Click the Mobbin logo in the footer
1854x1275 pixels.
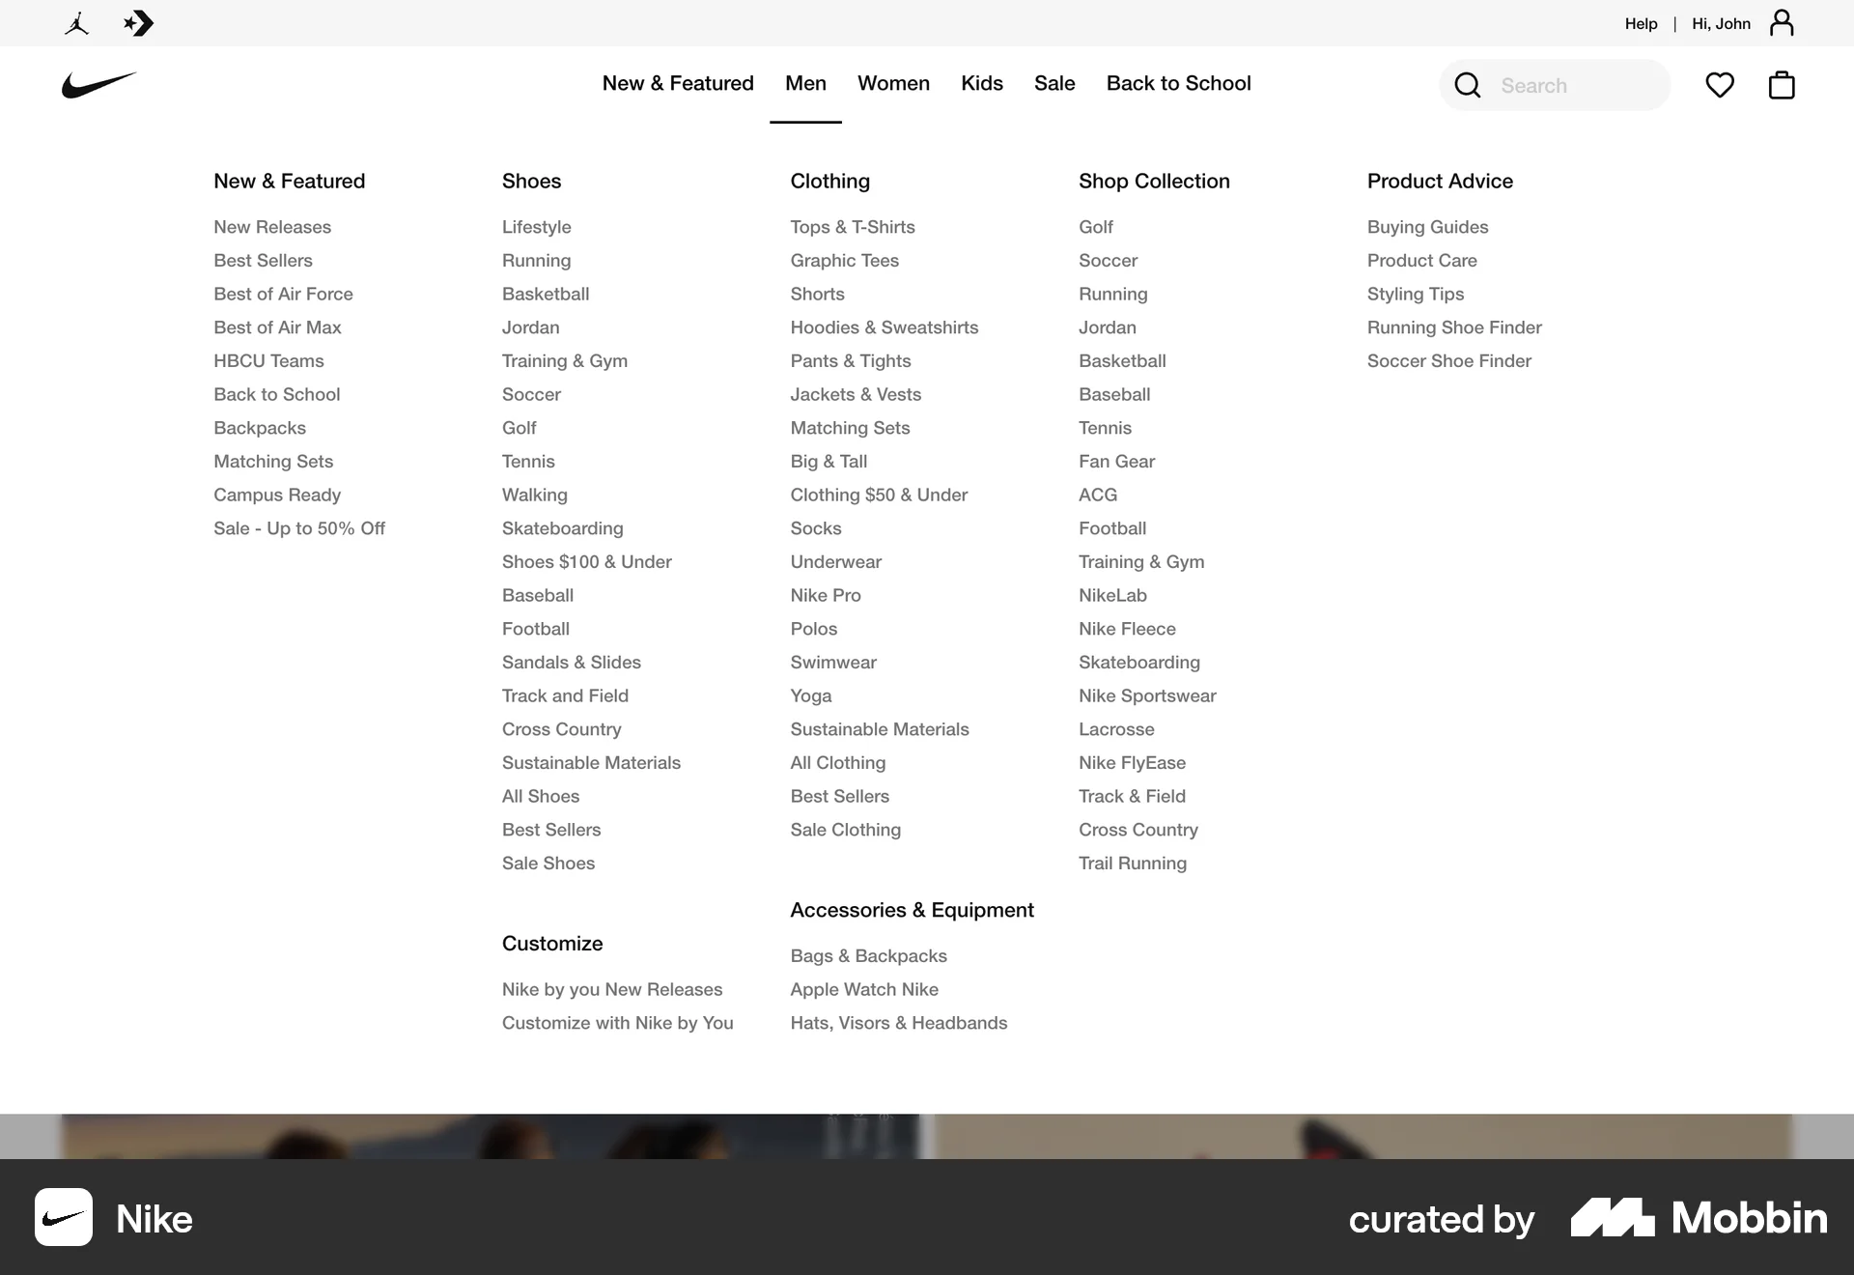tap(1699, 1219)
